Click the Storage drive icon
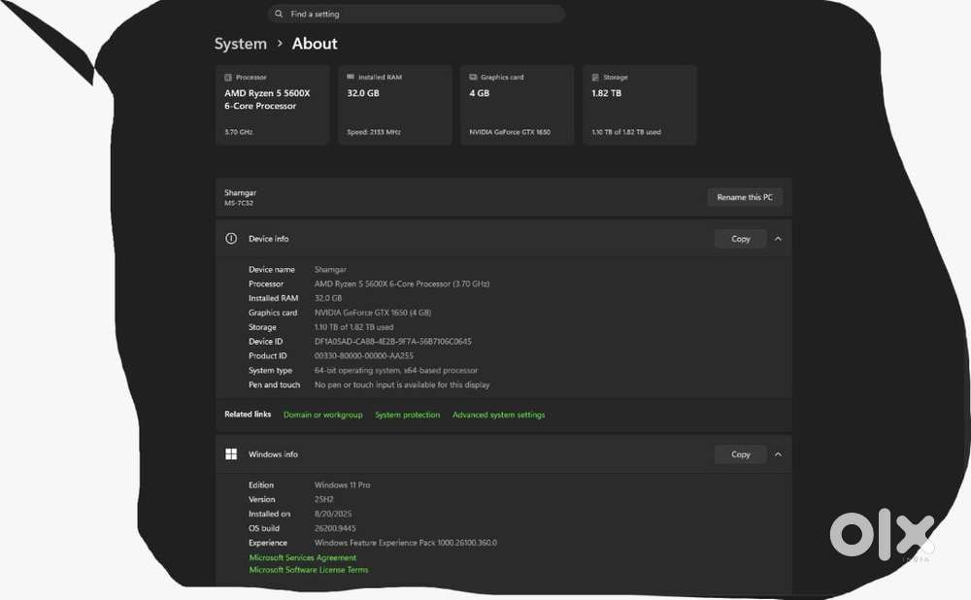This screenshot has height=600, width=971. pyautogui.click(x=595, y=78)
